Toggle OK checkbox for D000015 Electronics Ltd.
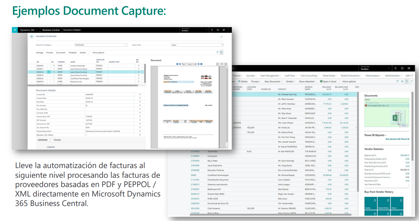419x221 pixels. click(x=54, y=81)
